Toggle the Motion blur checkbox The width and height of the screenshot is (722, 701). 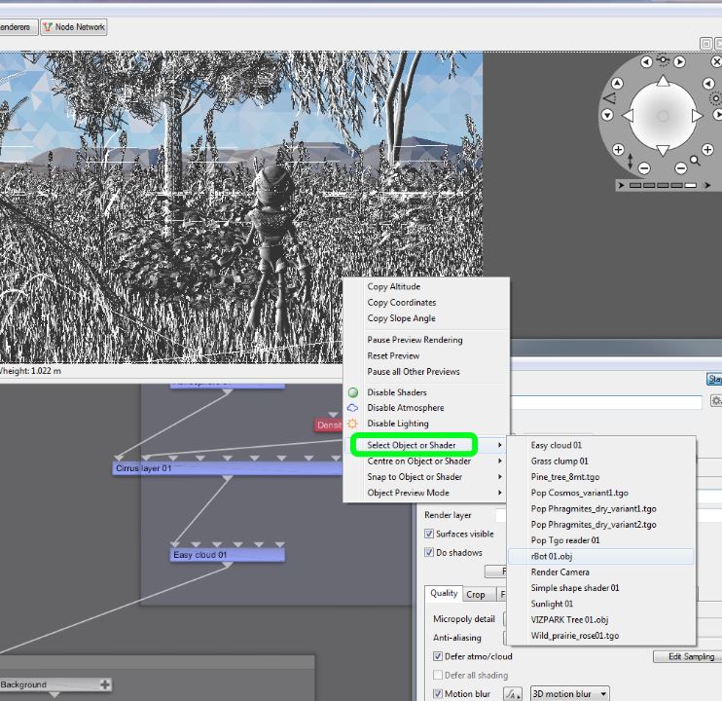click(438, 693)
